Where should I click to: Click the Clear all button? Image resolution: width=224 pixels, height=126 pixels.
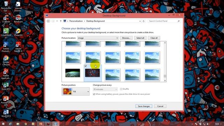tap(154, 38)
